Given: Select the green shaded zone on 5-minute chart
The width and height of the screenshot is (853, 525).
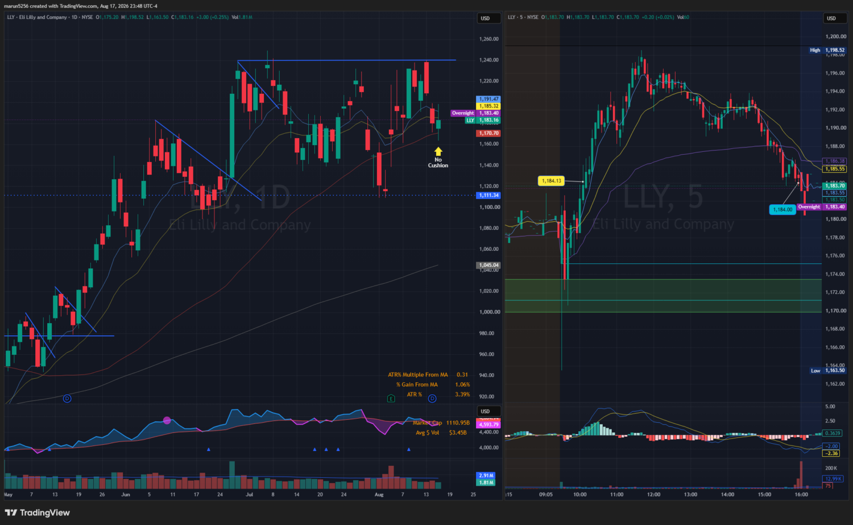Looking at the screenshot, I should pos(663,296).
